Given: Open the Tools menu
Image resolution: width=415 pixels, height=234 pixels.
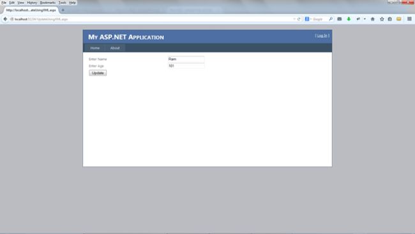Looking at the screenshot, I should (x=63, y=3).
